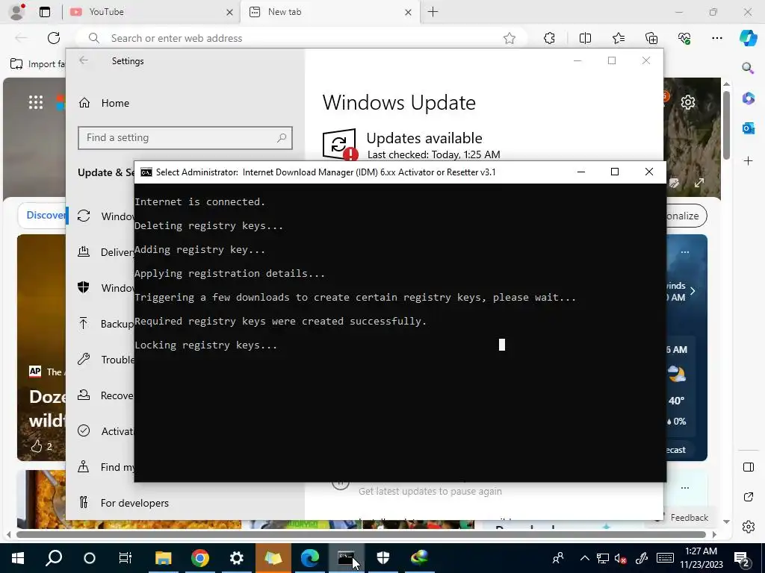Click Import favorites in Edge bookmarks bar

38,64
